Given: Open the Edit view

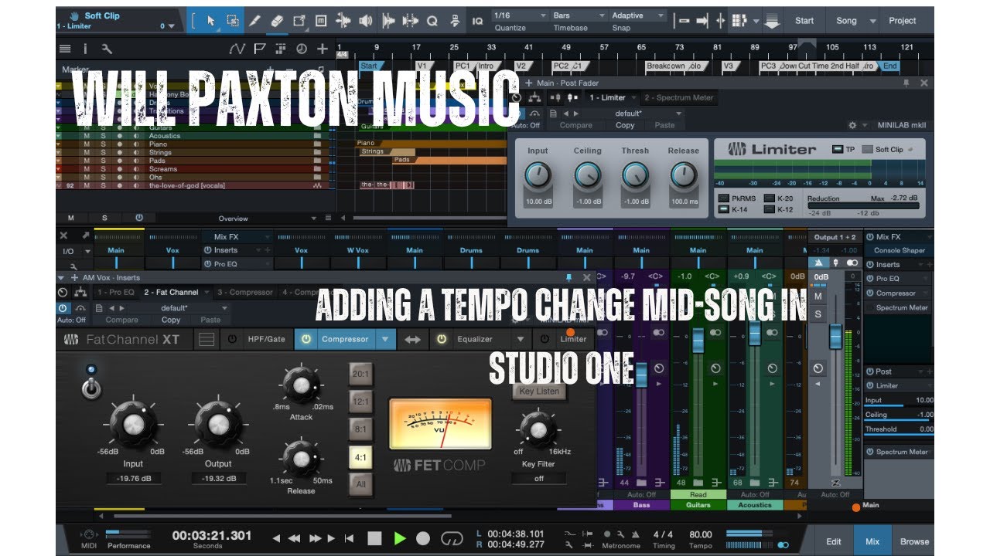Looking at the screenshot, I should [x=834, y=541].
